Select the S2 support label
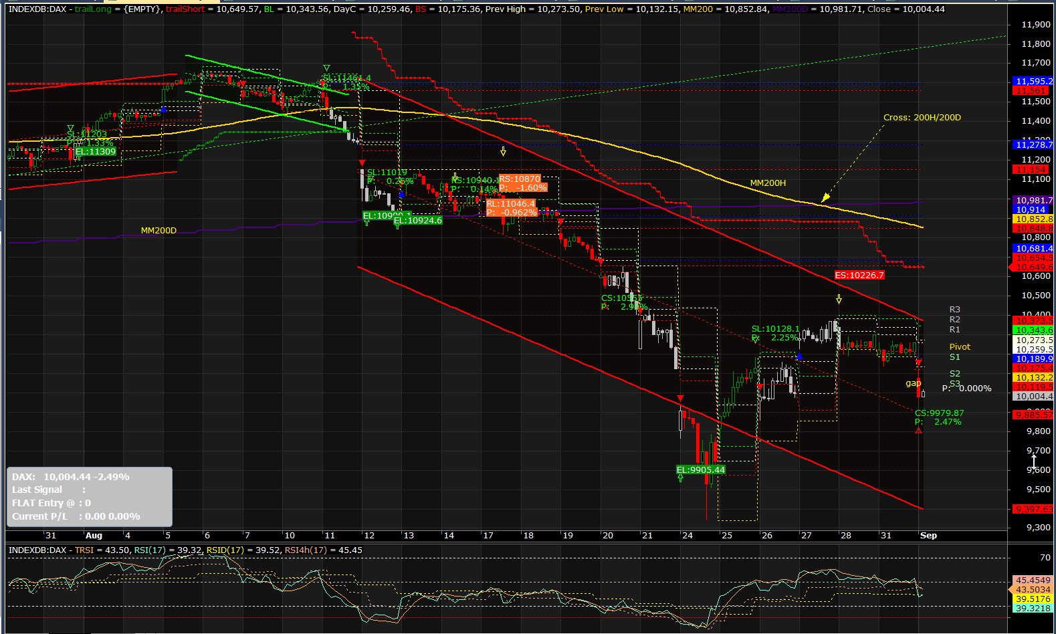 [x=955, y=374]
